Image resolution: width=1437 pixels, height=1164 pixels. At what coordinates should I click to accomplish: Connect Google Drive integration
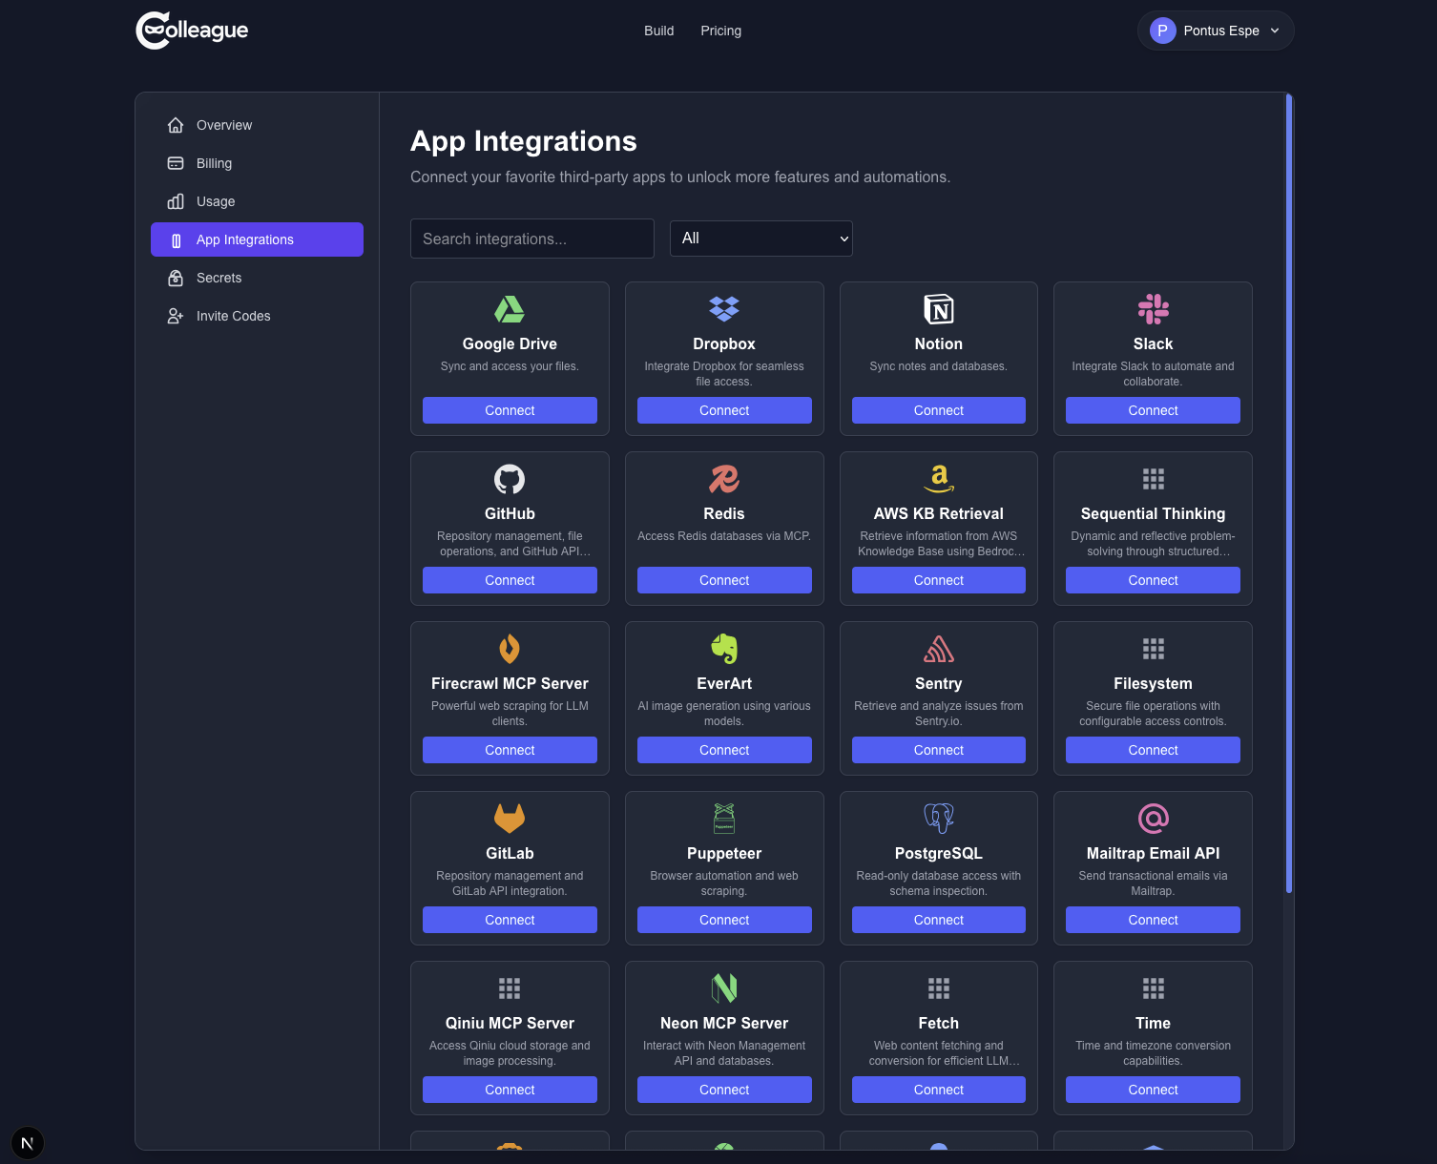point(510,410)
